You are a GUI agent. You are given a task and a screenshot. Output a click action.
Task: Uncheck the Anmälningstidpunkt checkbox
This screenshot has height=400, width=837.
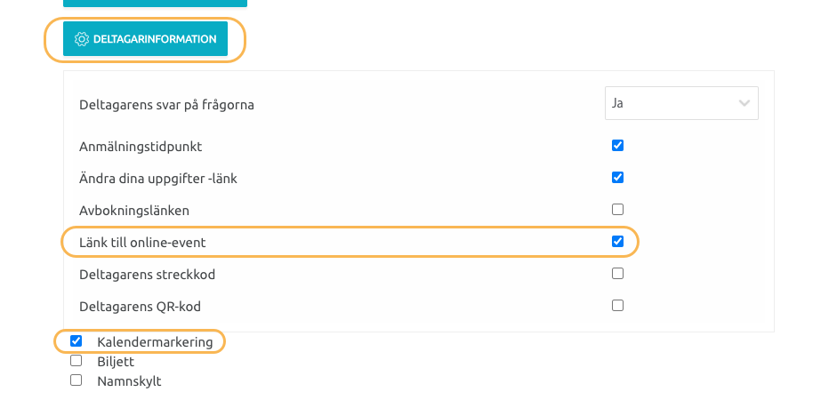tap(617, 145)
